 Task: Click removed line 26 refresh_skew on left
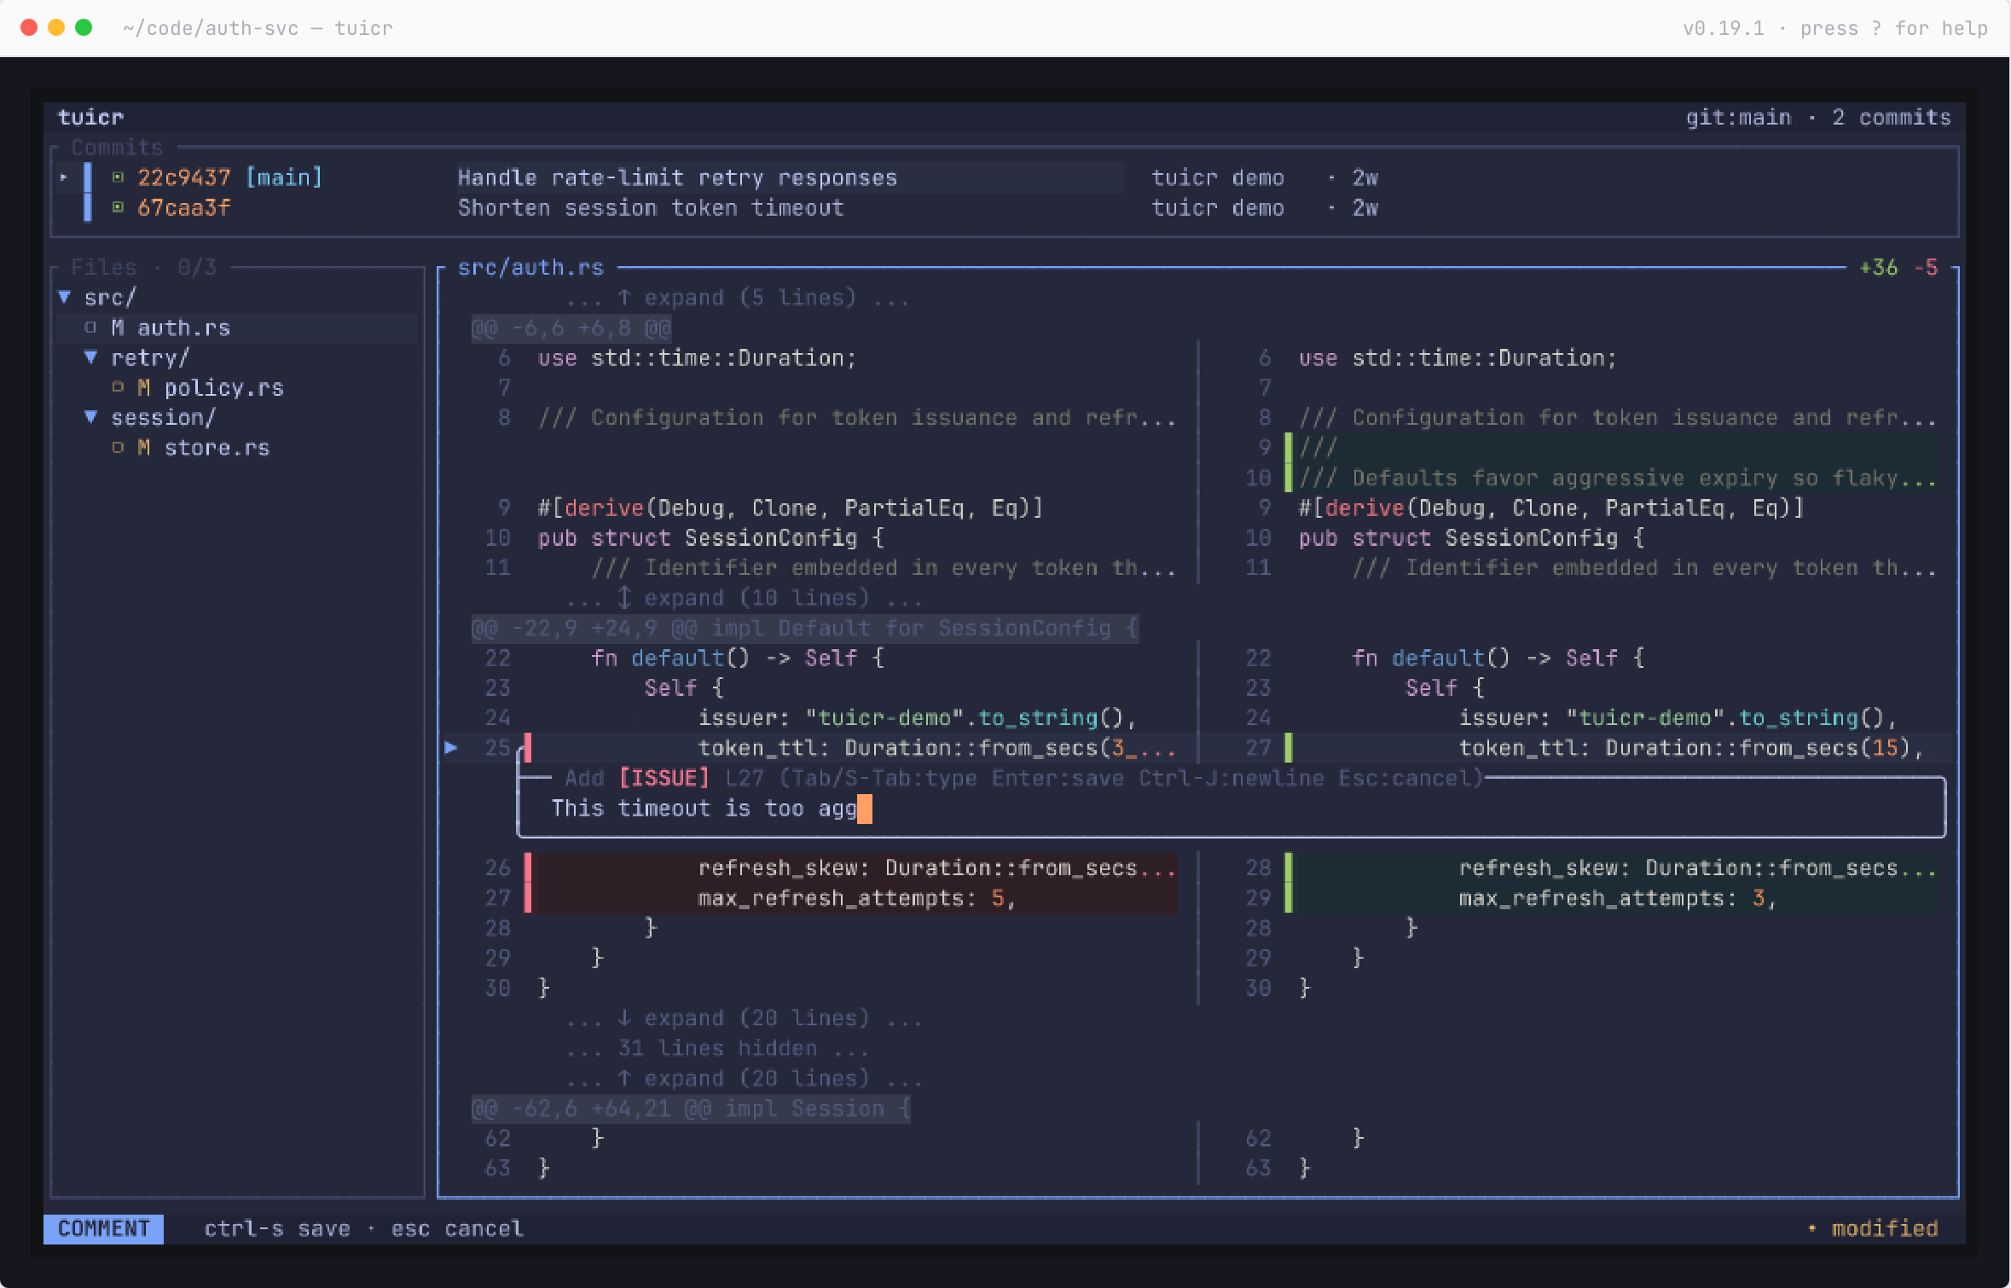coord(849,867)
